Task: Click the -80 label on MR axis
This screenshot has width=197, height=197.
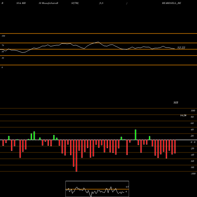Action: [192, 167]
